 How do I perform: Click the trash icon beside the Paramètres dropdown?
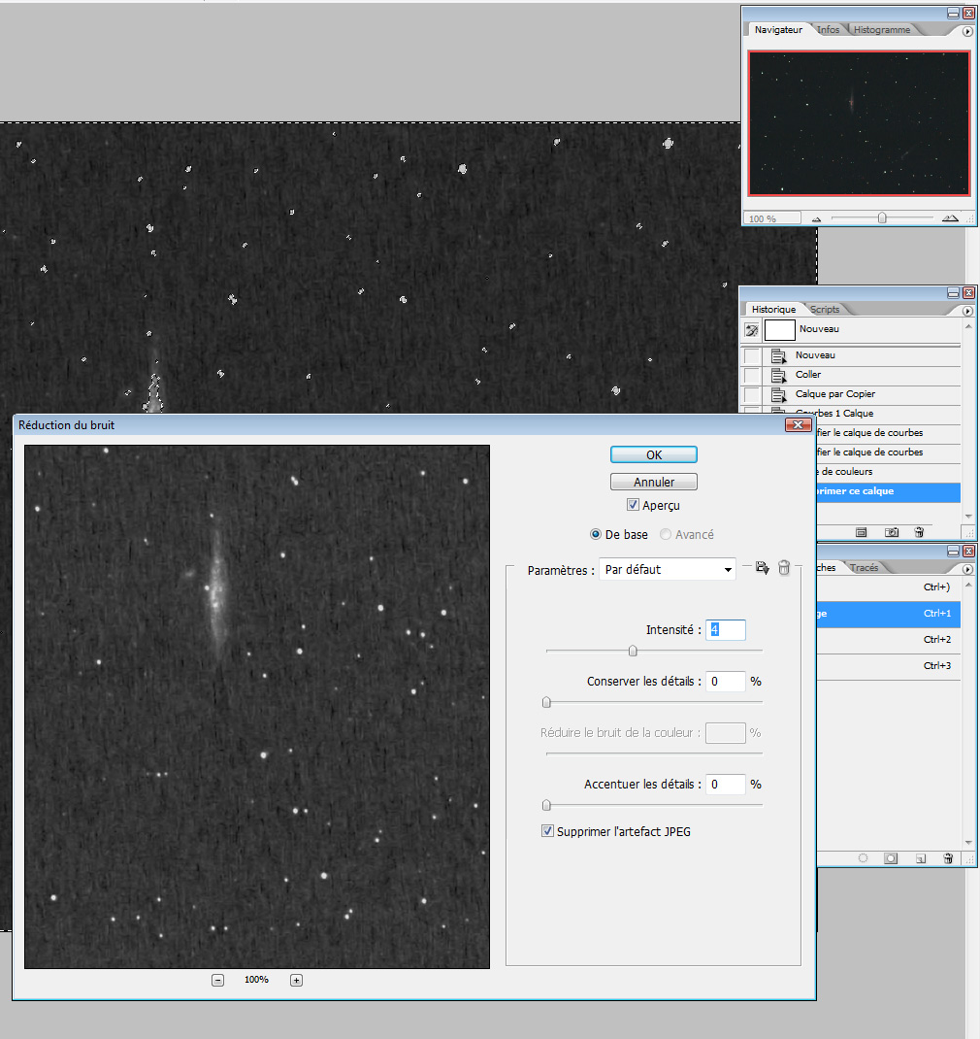point(784,568)
